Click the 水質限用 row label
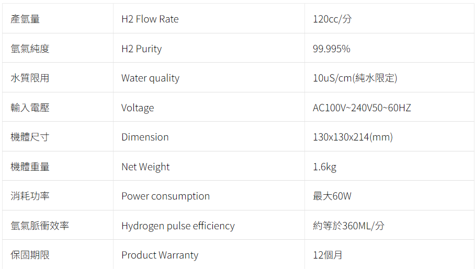Image resolution: width=475 pixels, height=270 pixels. click(30, 78)
